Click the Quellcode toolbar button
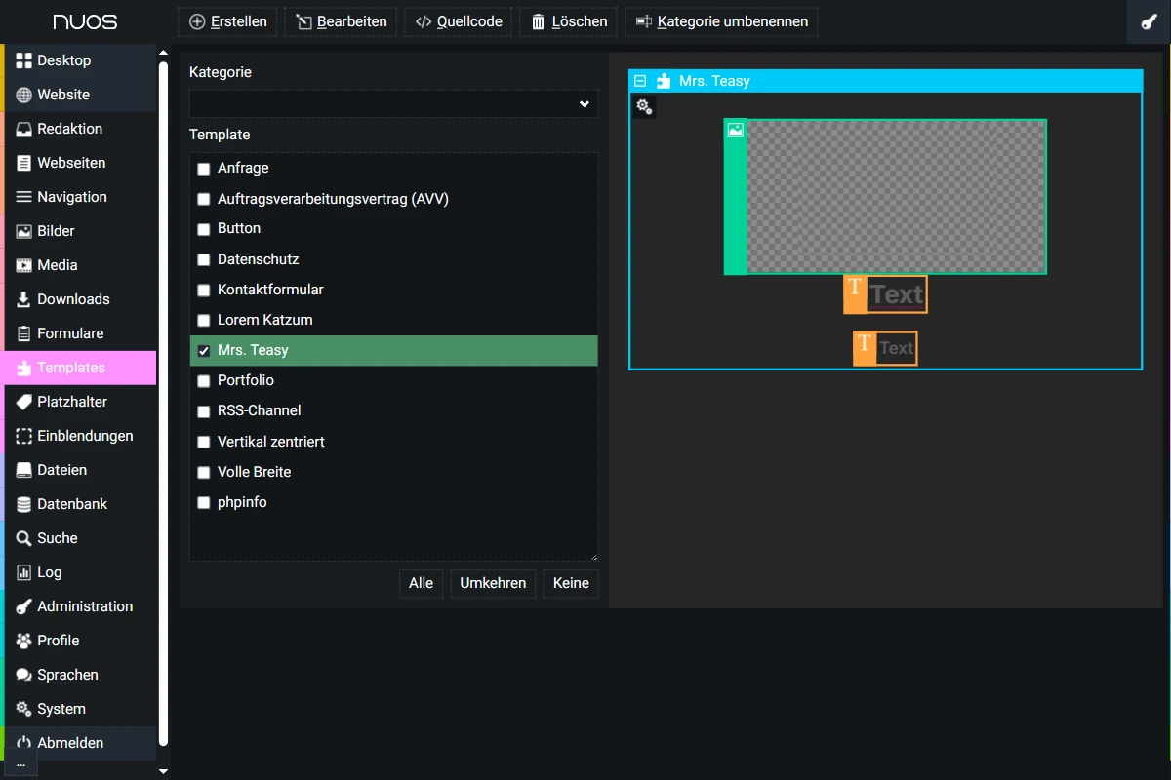The height and width of the screenshot is (780, 1171). point(459,21)
